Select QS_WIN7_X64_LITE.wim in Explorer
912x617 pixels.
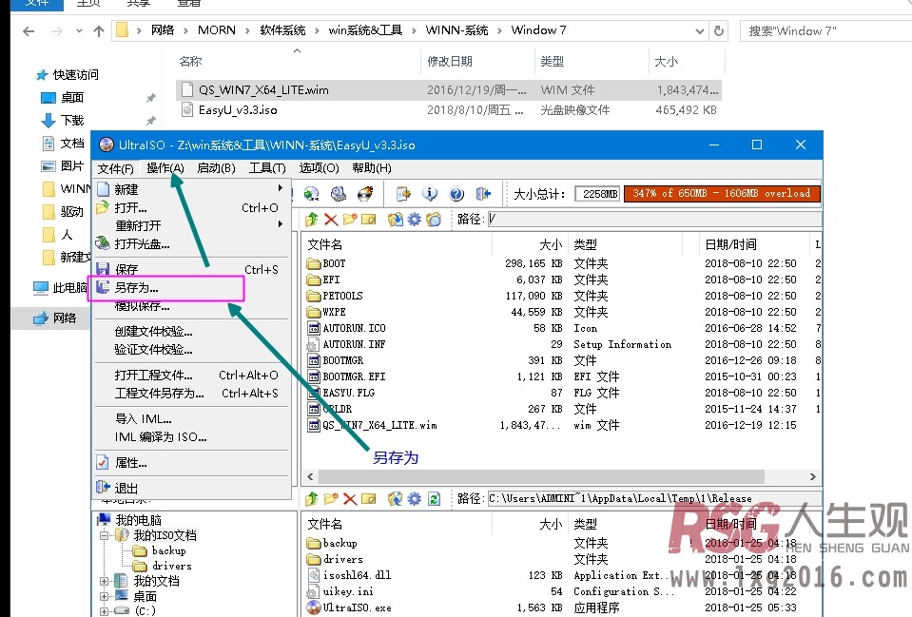263,90
